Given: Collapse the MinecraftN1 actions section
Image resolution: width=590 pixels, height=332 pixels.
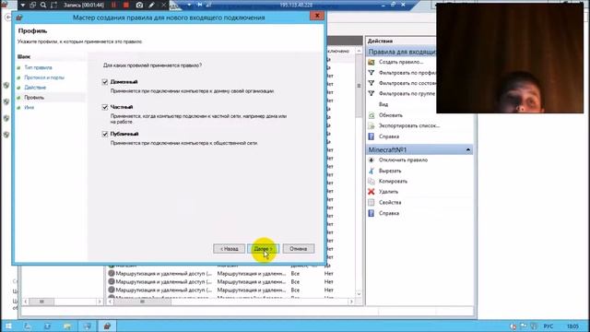Looking at the screenshot, I should pyautogui.click(x=467, y=149).
